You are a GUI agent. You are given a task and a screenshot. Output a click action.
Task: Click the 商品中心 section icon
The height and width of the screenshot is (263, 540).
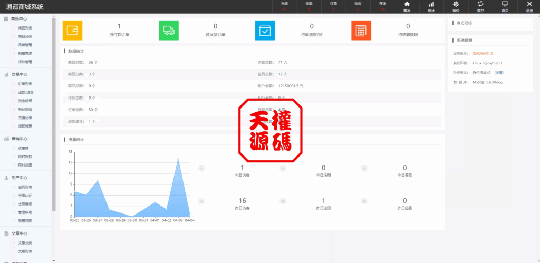coord(6,19)
